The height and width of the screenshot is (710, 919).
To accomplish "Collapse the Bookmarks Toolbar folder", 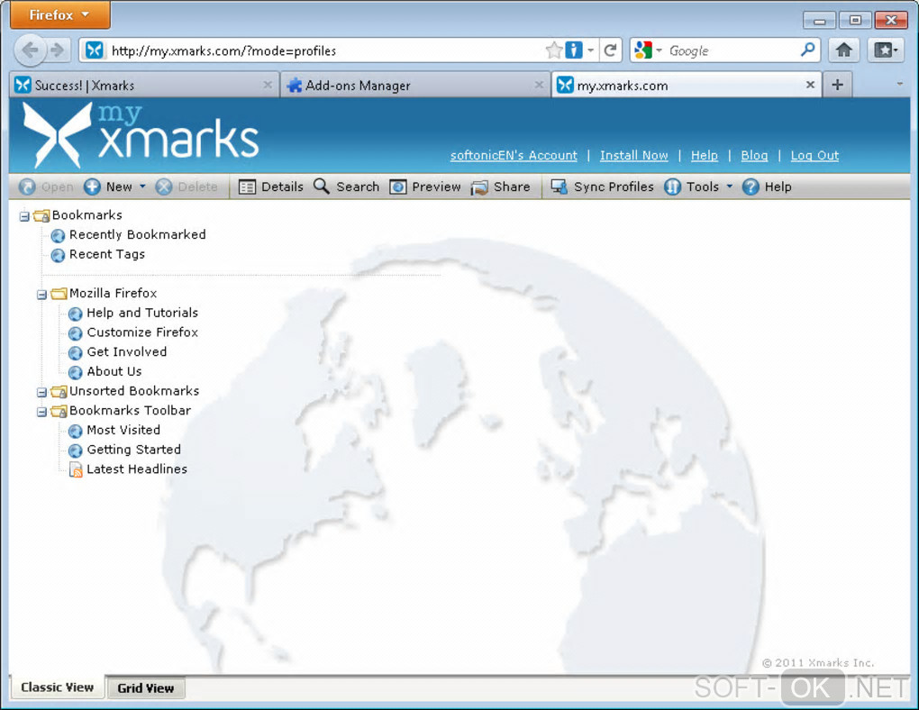I will click(x=41, y=412).
